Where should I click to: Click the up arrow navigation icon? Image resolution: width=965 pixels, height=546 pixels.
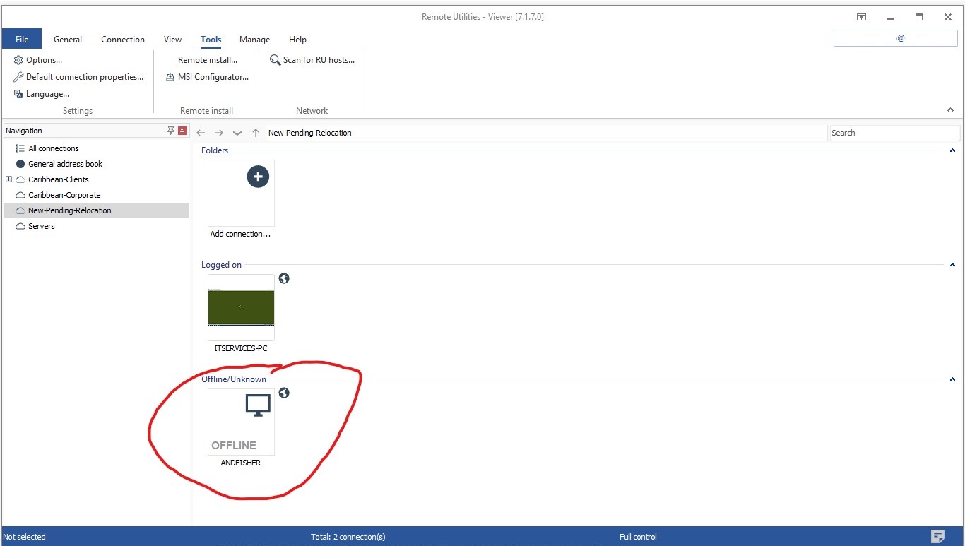[x=256, y=133]
